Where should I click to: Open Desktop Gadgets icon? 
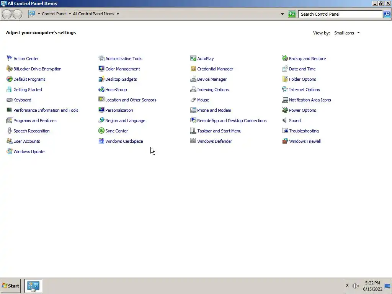point(101,79)
